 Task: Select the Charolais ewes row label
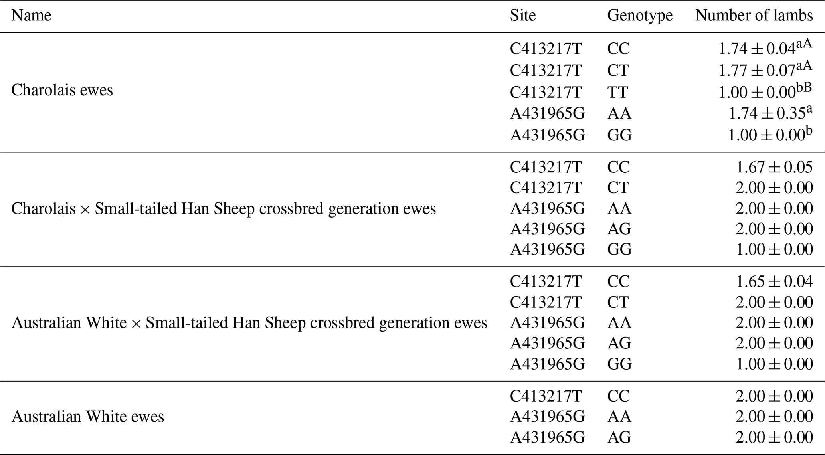coord(62,90)
